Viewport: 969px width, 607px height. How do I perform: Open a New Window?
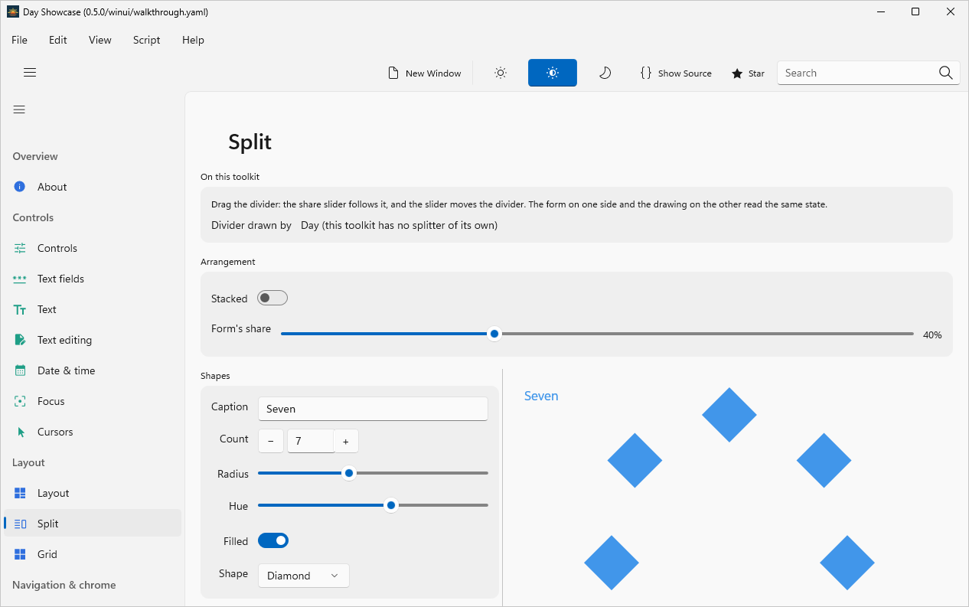click(425, 73)
